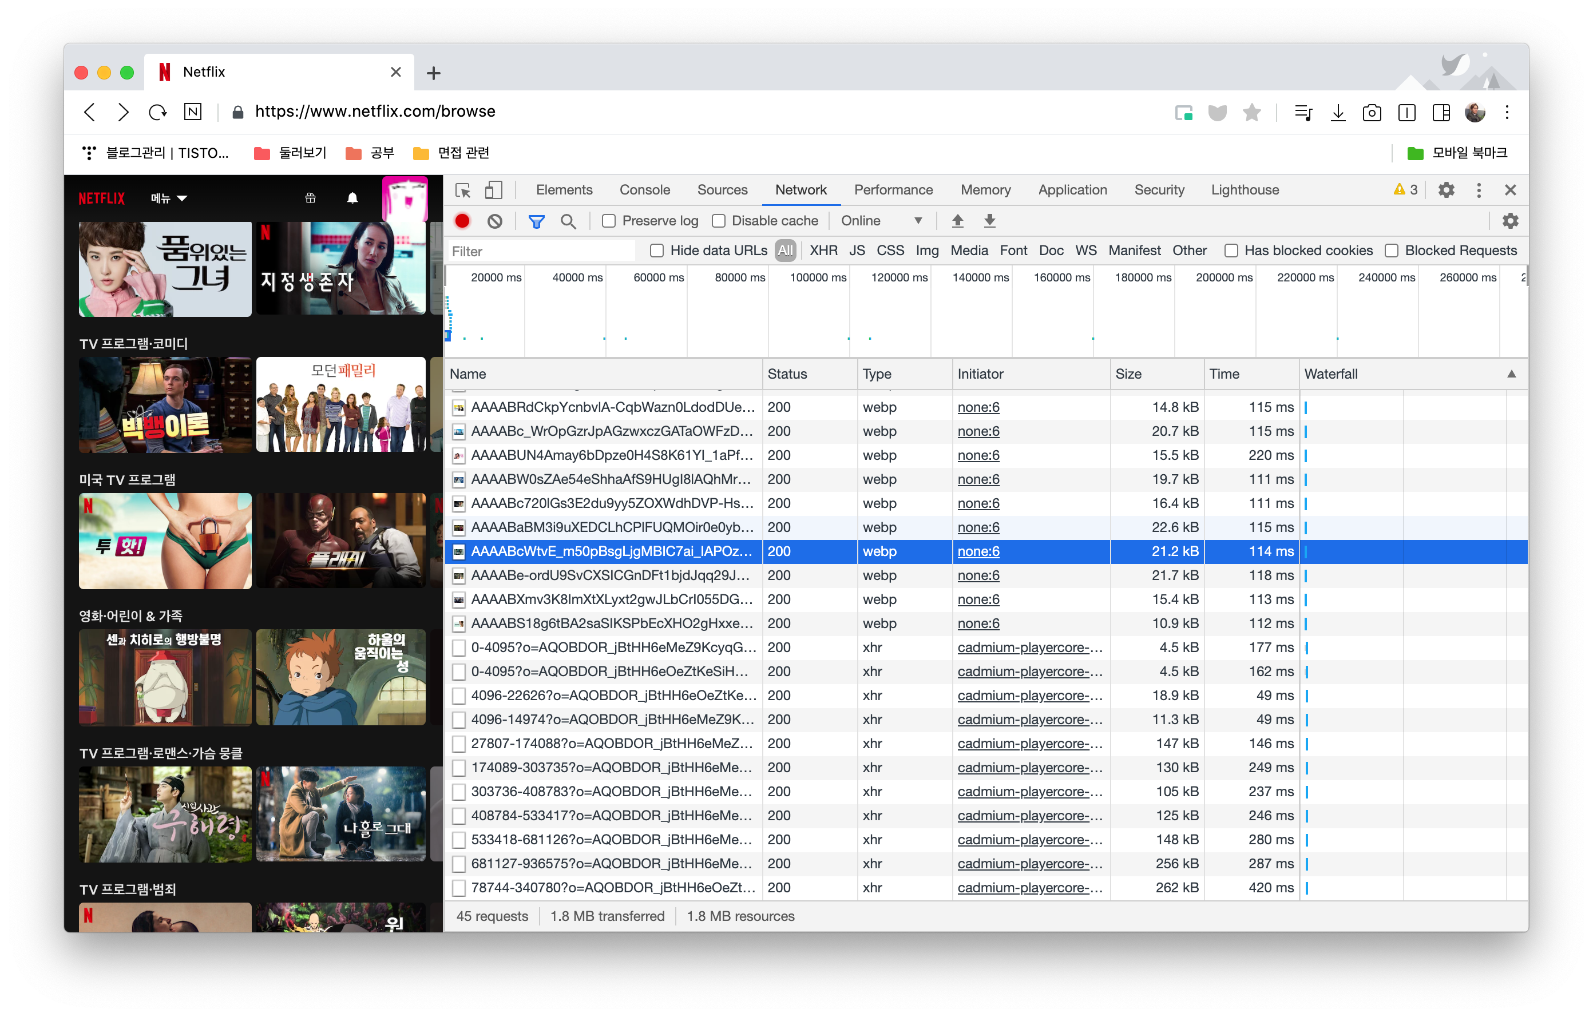
Task: Open the DevTools three-dot menu
Action: pyautogui.click(x=1478, y=190)
